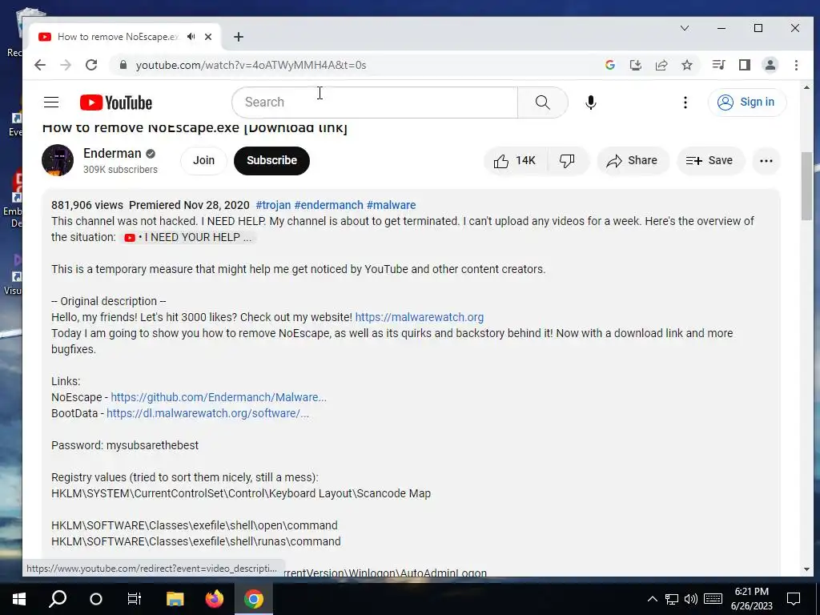
Task: Open Task View on taskbar
Action: [x=135, y=599]
